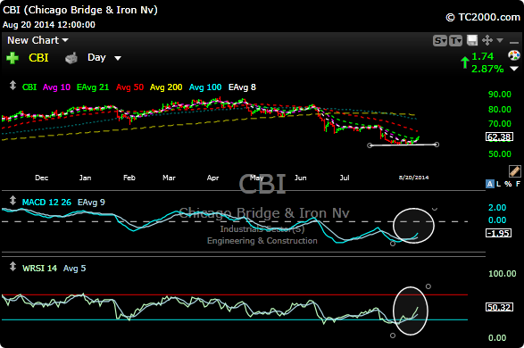The image size is (524, 348).
Task: Click the 2.00 MACD scale label
Action: pos(497,208)
